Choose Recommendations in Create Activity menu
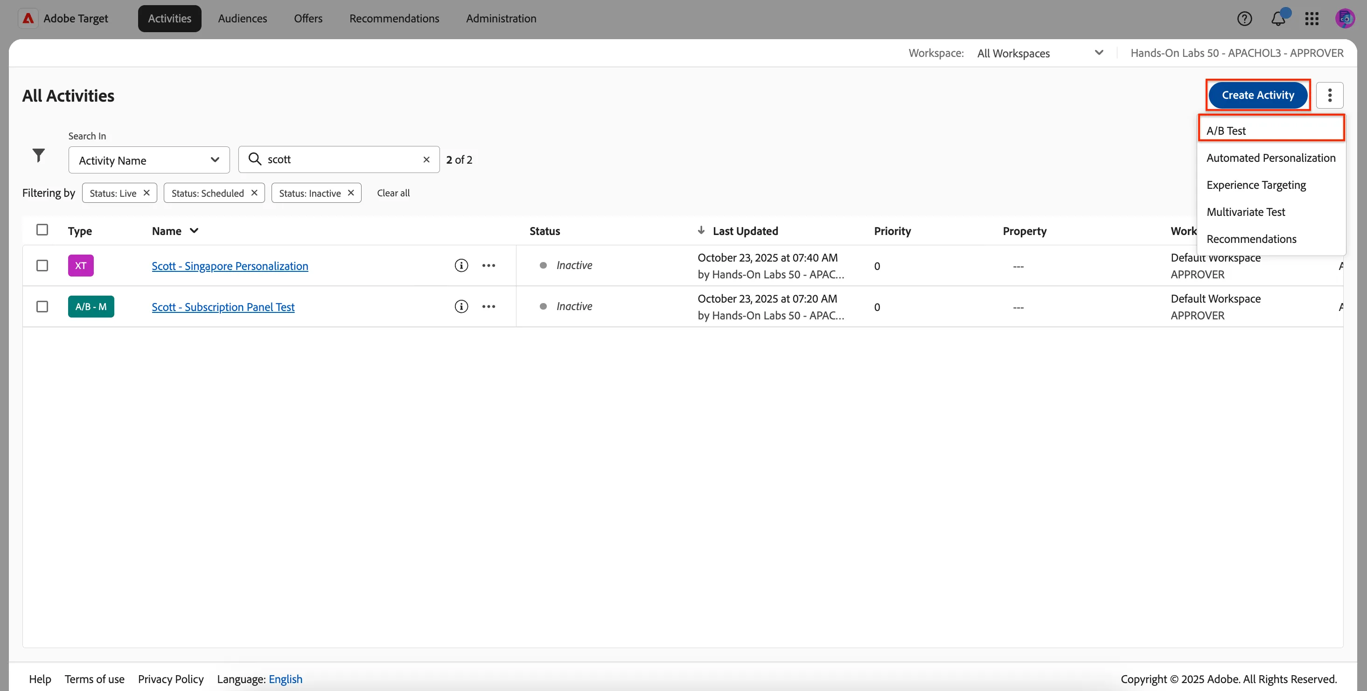1367x691 pixels. (1271, 239)
